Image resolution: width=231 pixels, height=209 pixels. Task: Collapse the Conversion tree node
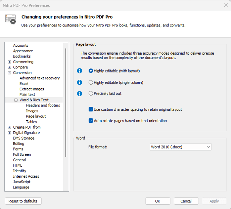point(9,73)
